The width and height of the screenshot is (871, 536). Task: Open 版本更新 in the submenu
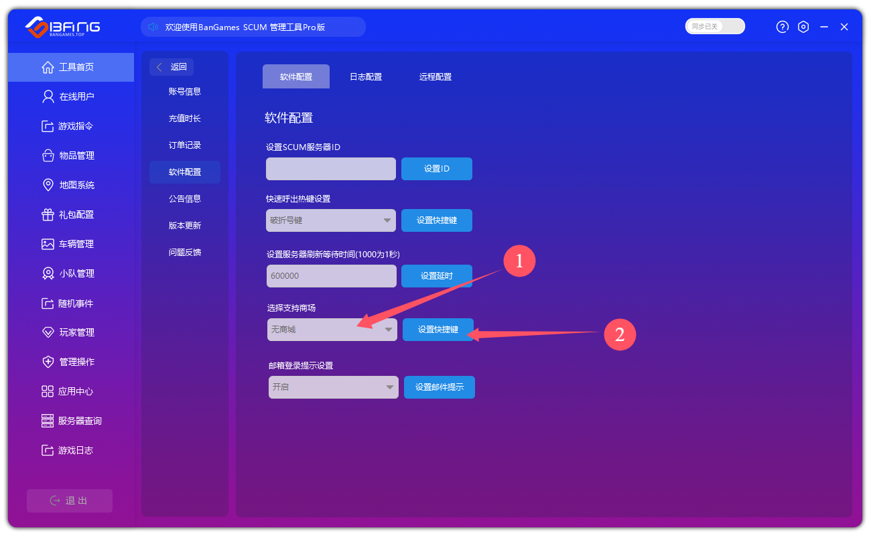[185, 226]
